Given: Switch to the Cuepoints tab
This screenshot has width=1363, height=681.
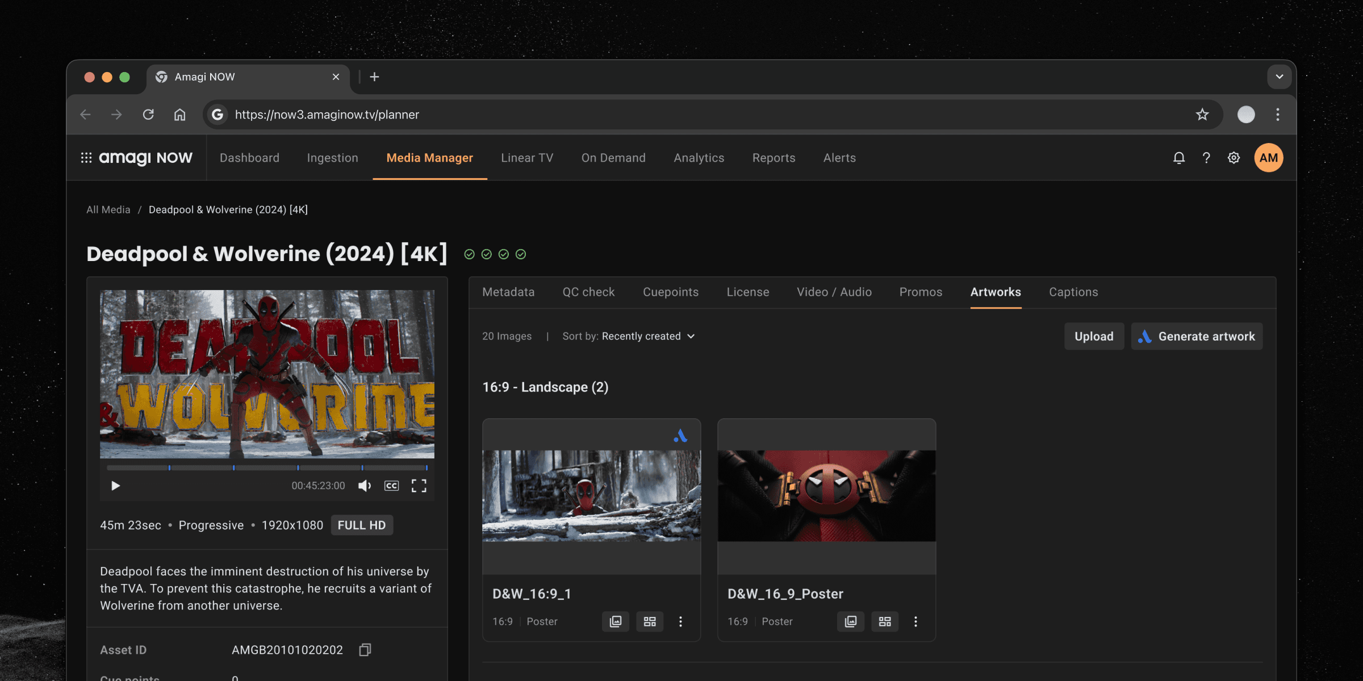Looking at the screenshot, I should point(671,292).
